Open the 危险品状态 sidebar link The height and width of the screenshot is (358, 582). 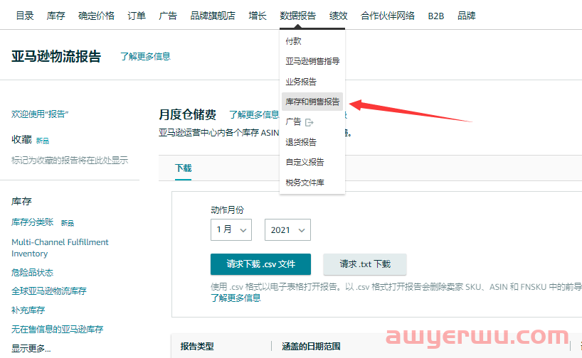tap(32, 272)
